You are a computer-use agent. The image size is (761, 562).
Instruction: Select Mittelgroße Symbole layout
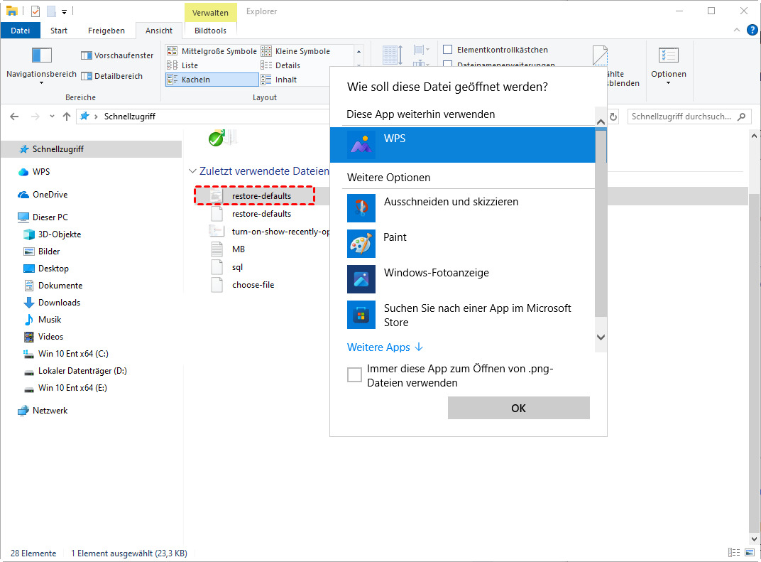[x=212, y=51]
